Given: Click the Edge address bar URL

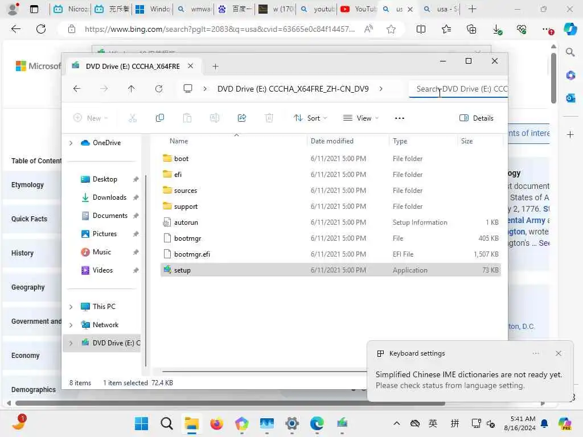Looking at the screenshot, I should (x=219, y=29).
